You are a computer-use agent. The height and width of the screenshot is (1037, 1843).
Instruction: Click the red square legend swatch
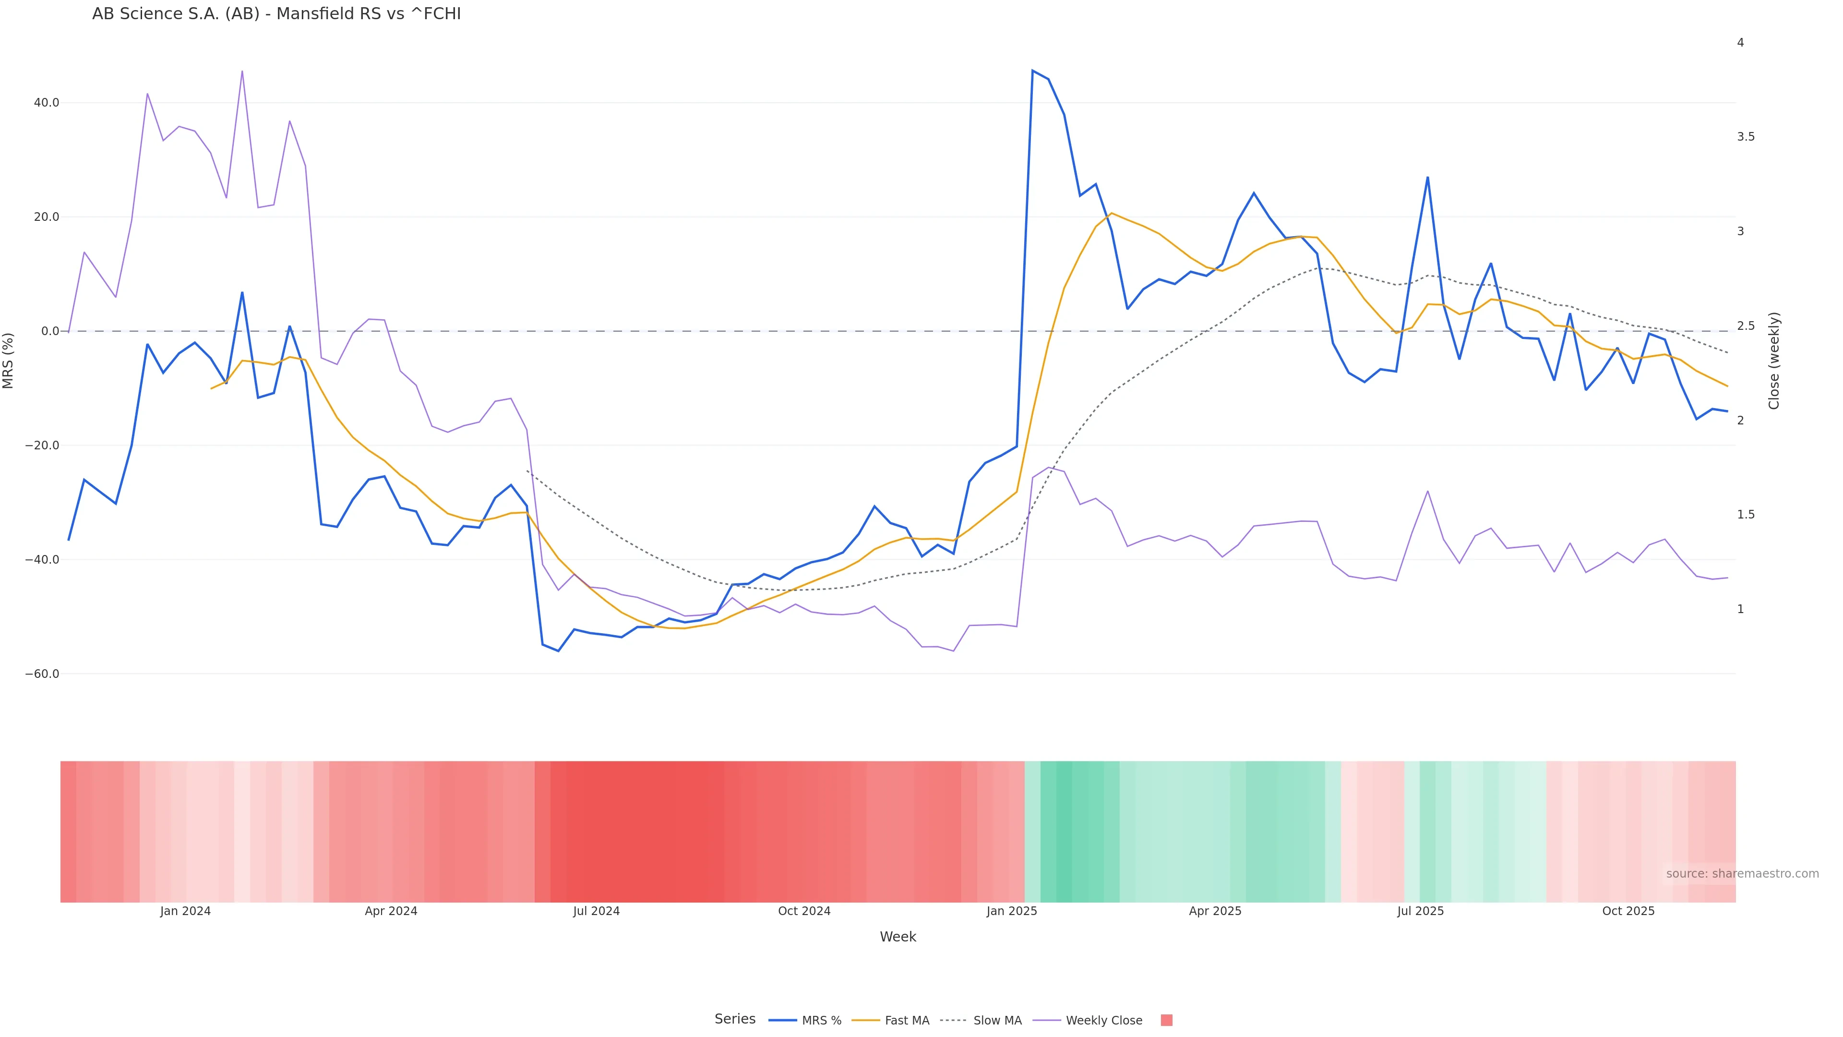tap(1166, 1021)
